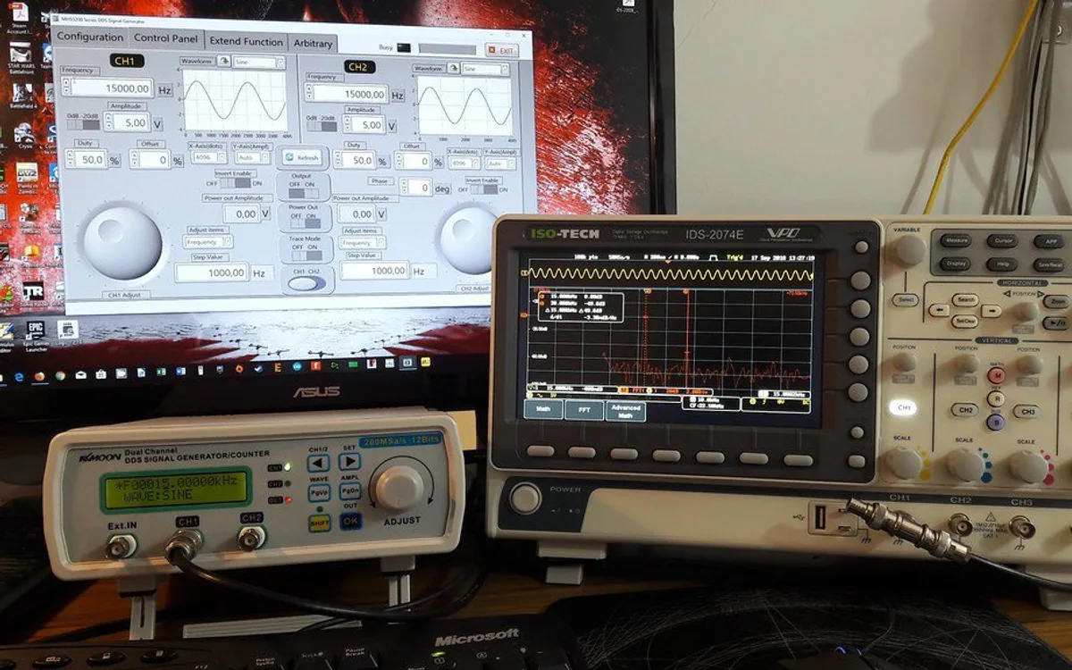The width and height of the screenshot is (1072, 670).
Task: Switch the Power Out OFF/ON toggle
Action: 304,222
